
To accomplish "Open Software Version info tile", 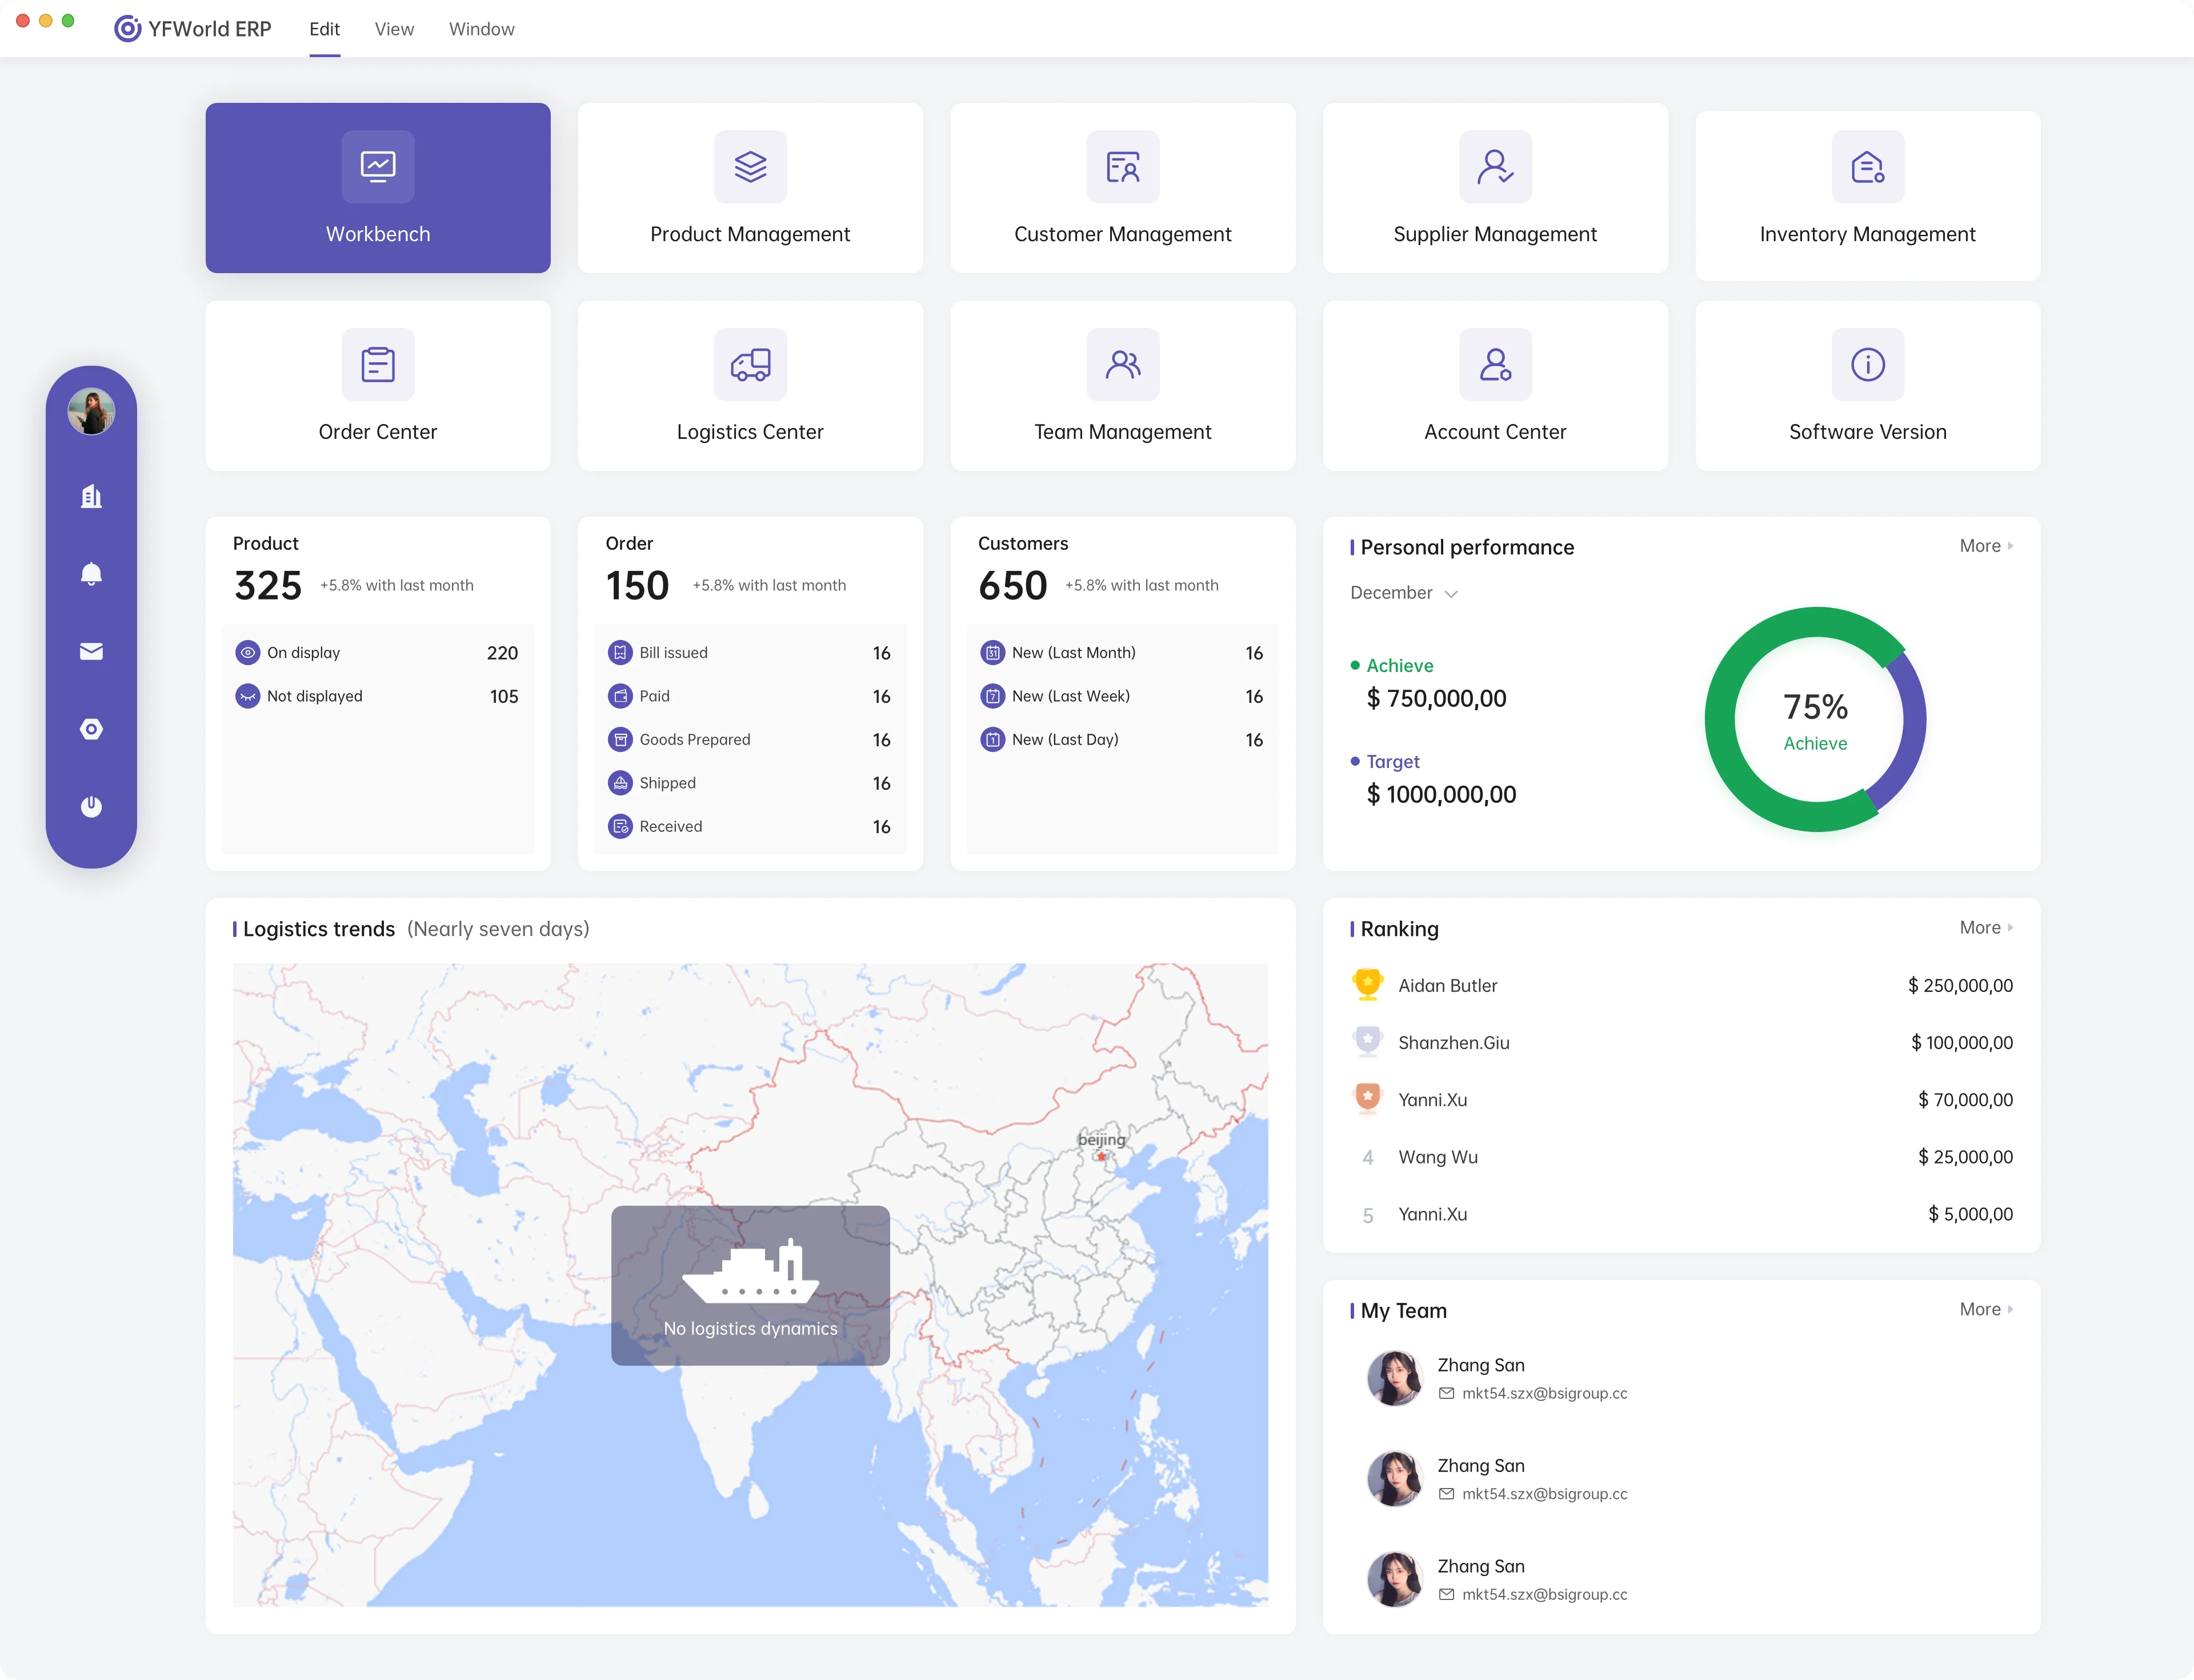I will 1867,386.
